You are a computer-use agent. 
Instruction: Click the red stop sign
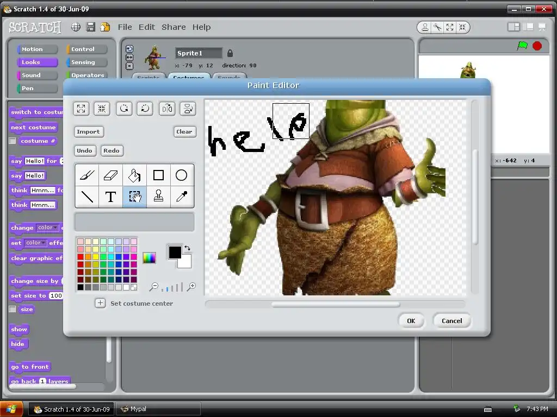click(x=537, y=46)
